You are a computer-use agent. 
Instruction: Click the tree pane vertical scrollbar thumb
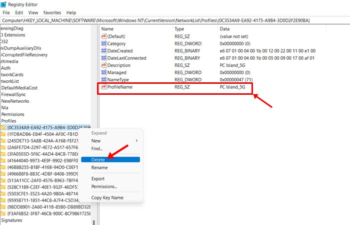tap(94, 223)
